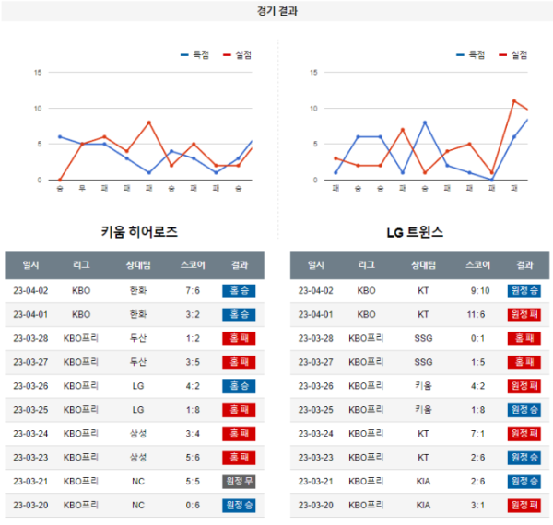Select score 7:1 in LG table
Screen dimensions: 553x525
[x=477, y=434]
